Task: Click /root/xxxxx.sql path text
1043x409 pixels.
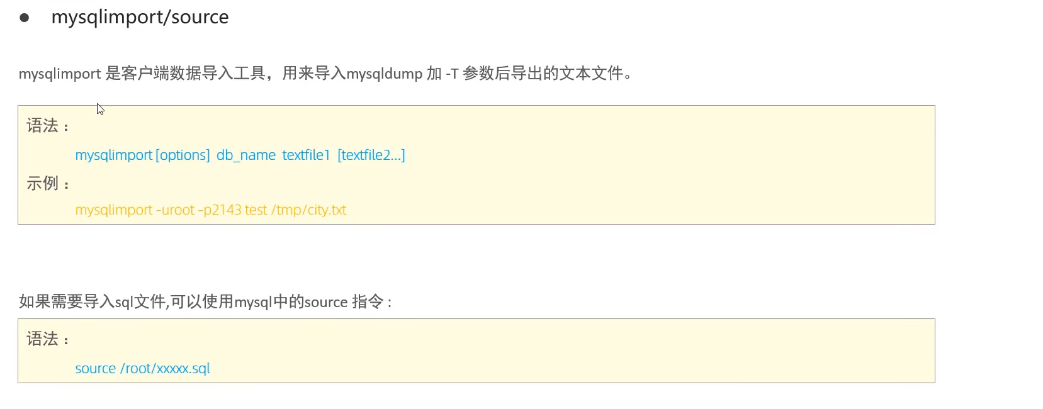Action: click(165, 369)
